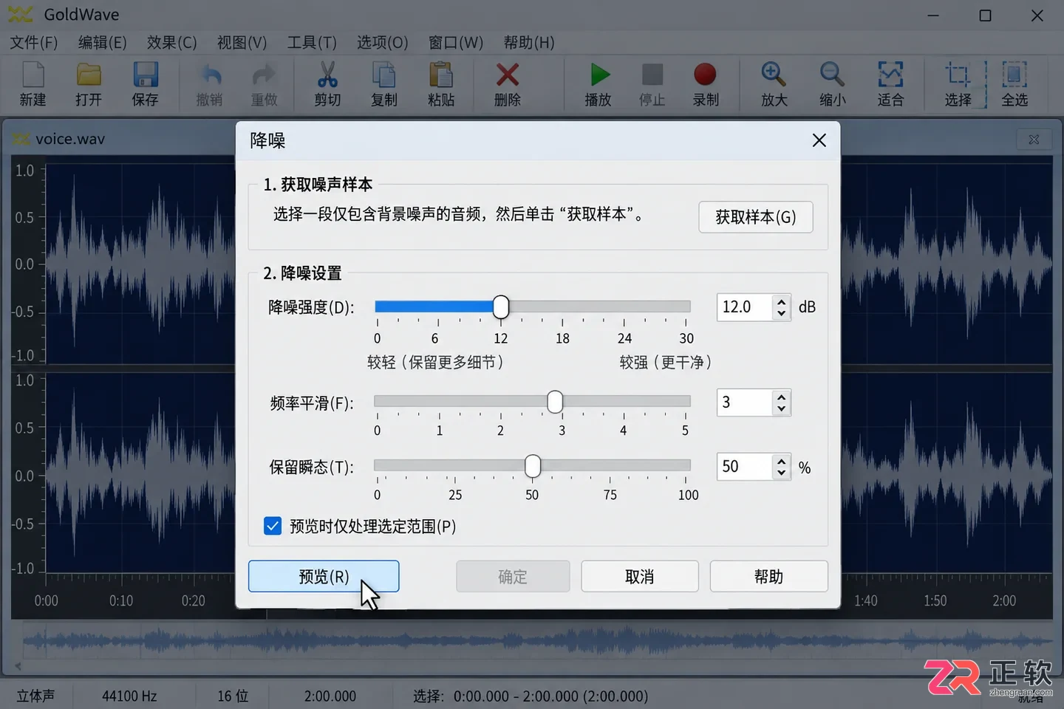Paste using the 粘贴 clipboard icon

tap(441, 75)
